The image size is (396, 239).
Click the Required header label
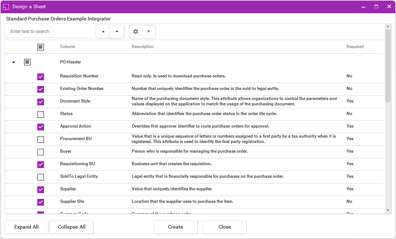tap(355, 47)
